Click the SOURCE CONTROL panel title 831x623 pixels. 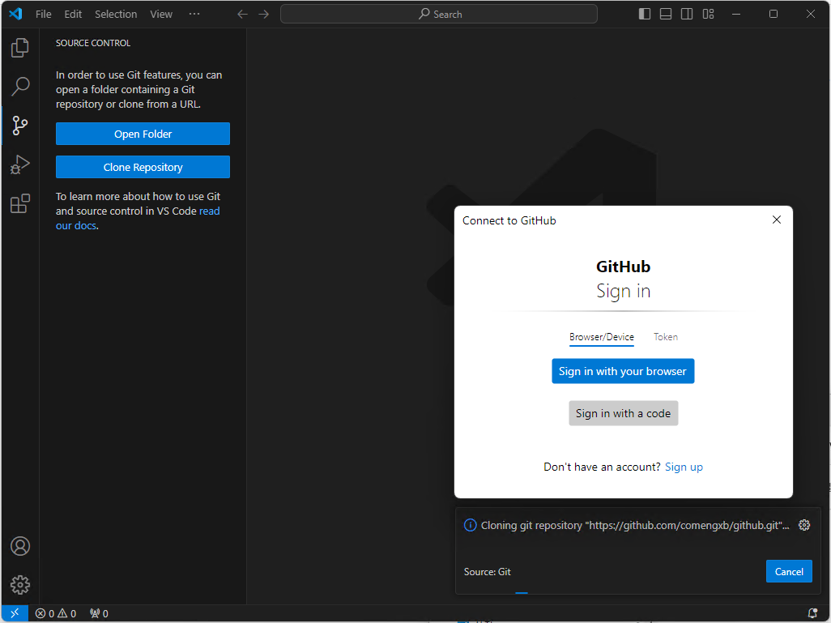[x=93, y=43]
